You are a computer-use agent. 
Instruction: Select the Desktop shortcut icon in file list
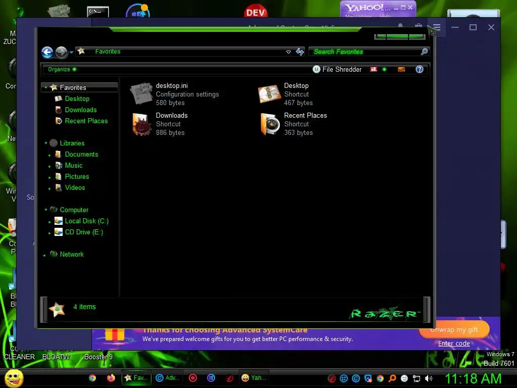[x=270, y=93]
